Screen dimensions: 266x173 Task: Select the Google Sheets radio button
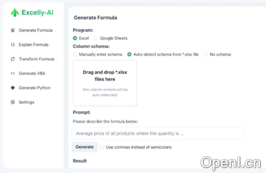pyautogui.click(x=96, y=38)
